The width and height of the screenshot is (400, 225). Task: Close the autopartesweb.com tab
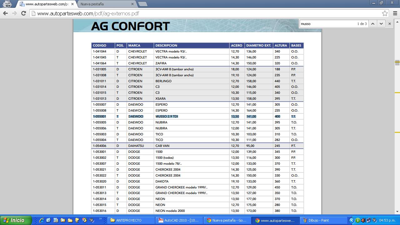(x=72, y=4)
